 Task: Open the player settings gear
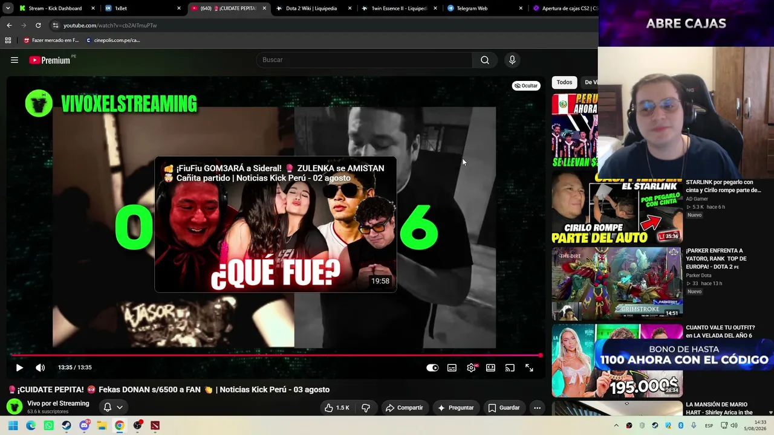[x=471, y=367]
